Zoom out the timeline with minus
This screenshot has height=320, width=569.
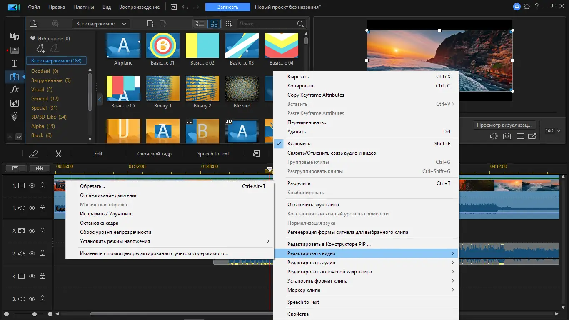click(5, 314)
